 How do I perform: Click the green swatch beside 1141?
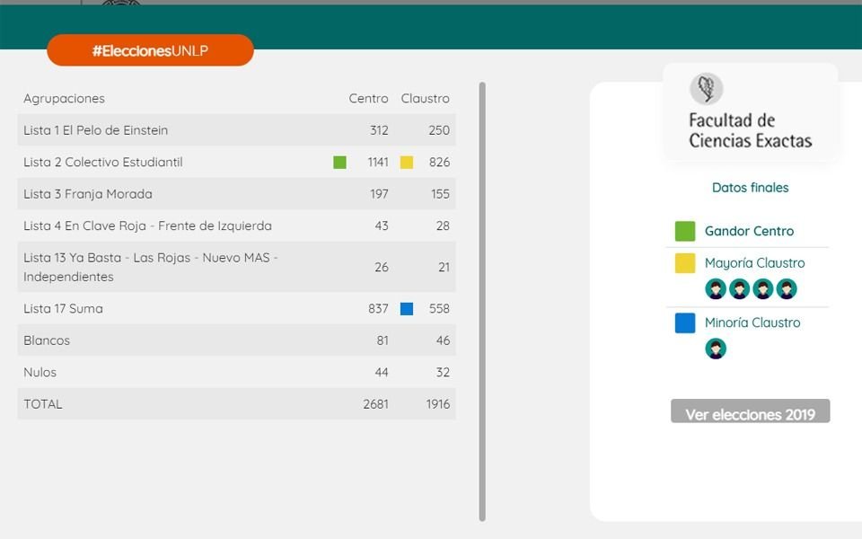(339, 163)
